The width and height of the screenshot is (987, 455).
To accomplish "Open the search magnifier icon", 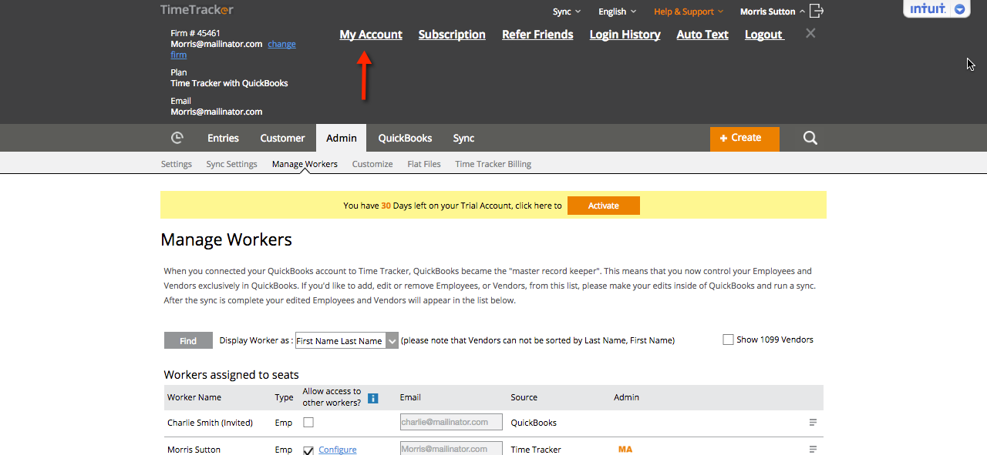I will coord(810,138).
